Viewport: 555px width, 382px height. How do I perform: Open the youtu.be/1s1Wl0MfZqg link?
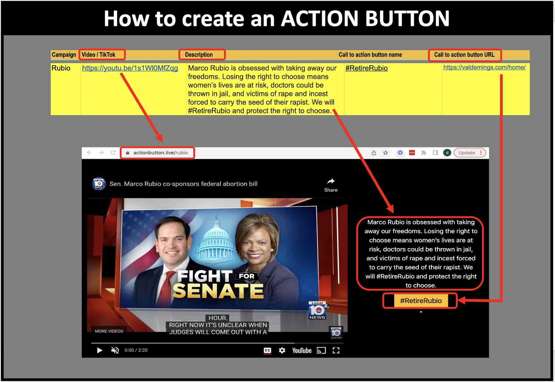[x=130, y=68]
